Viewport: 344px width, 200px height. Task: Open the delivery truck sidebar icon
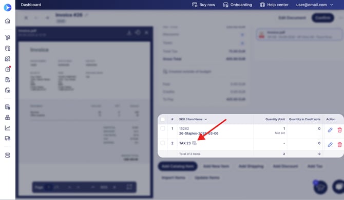[8, 138]
